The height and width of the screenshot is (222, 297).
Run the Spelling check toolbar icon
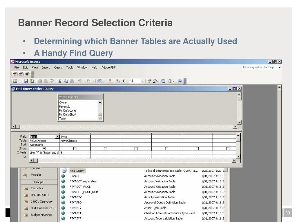click(52, 81)
